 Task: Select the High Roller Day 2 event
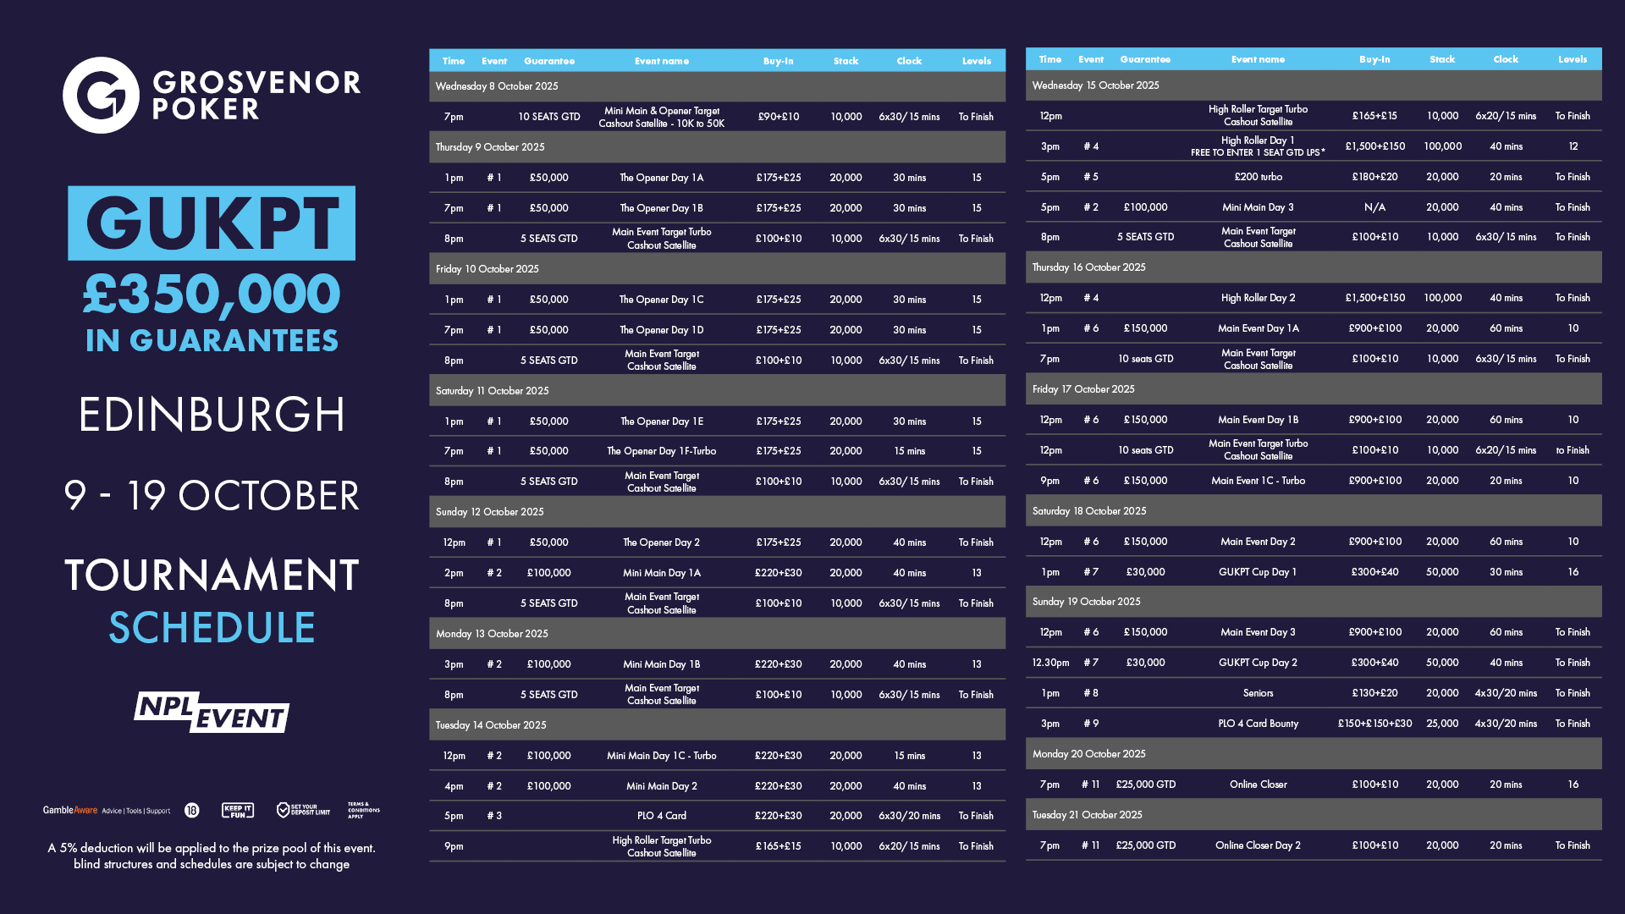[x=1258, y=298]
